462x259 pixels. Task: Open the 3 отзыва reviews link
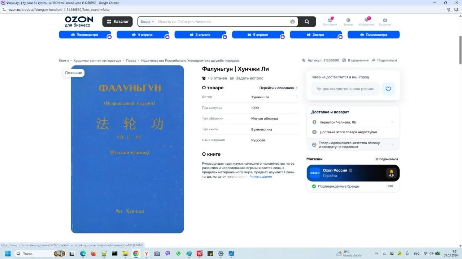coord(219,78)
